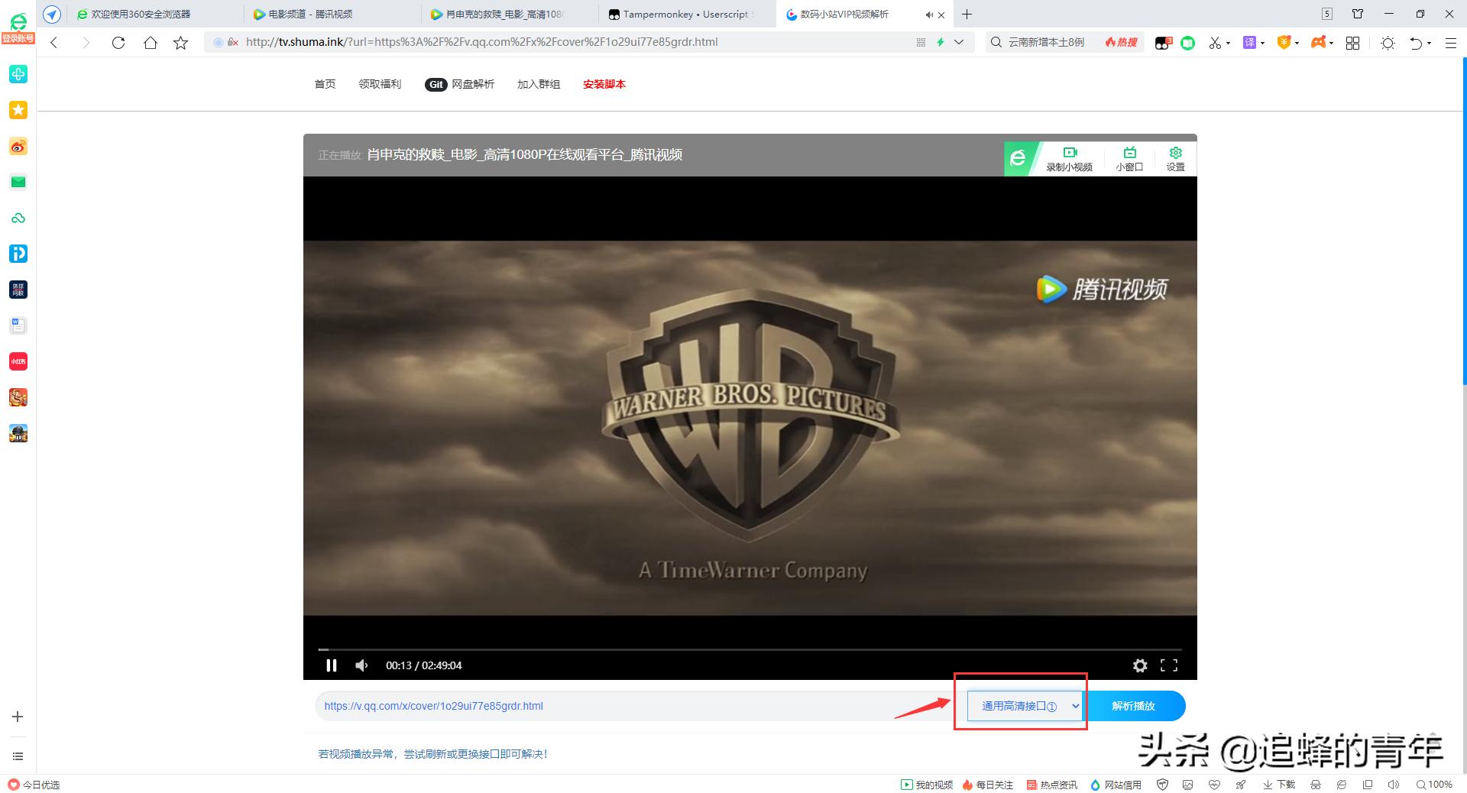Enter fullscreen with the player icon
Viewport: 1467px width, 793px height.
point(1169,665)
